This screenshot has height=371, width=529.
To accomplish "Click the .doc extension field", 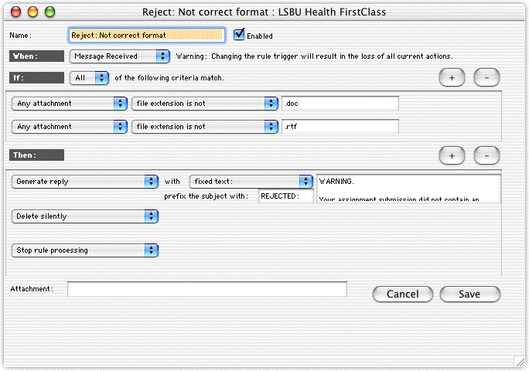I will (340, 104).
